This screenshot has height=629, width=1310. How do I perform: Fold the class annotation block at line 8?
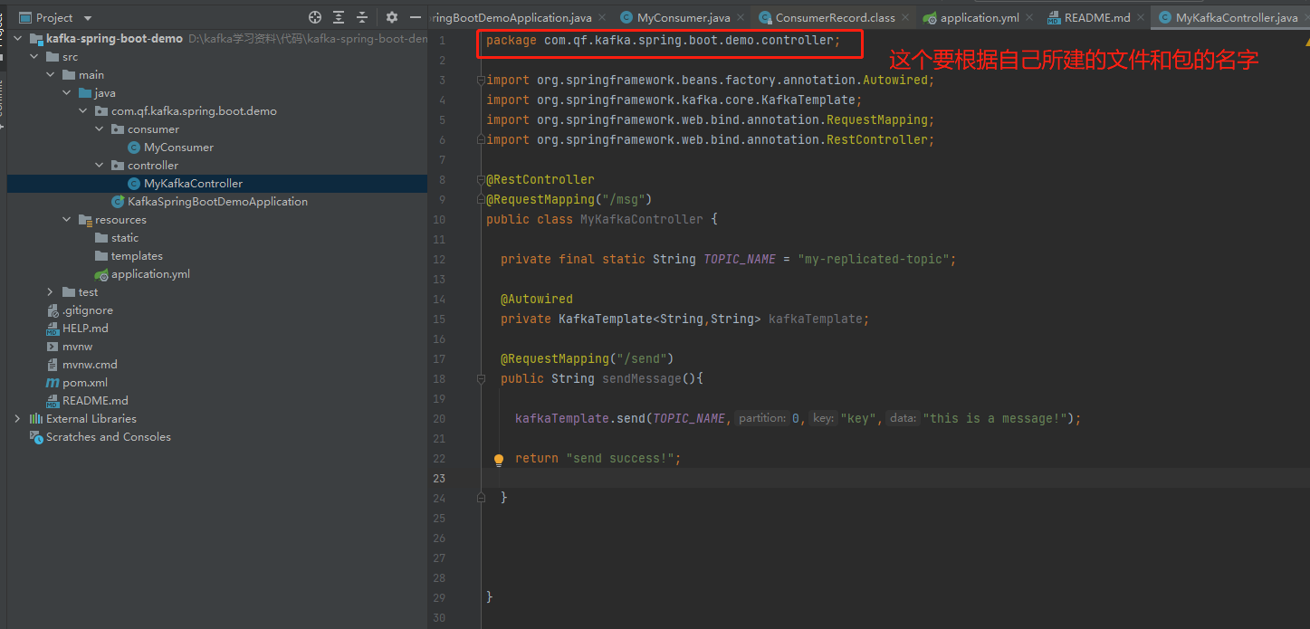tap(481, 180)
